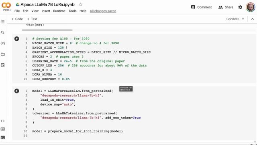Screen dimensions: 257x145
Task: Click the add_eos_token=True argument
Action: [123, 118]
